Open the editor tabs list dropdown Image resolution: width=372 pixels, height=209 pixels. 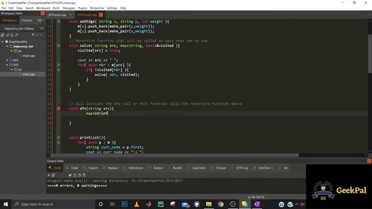tap(370, 15)
